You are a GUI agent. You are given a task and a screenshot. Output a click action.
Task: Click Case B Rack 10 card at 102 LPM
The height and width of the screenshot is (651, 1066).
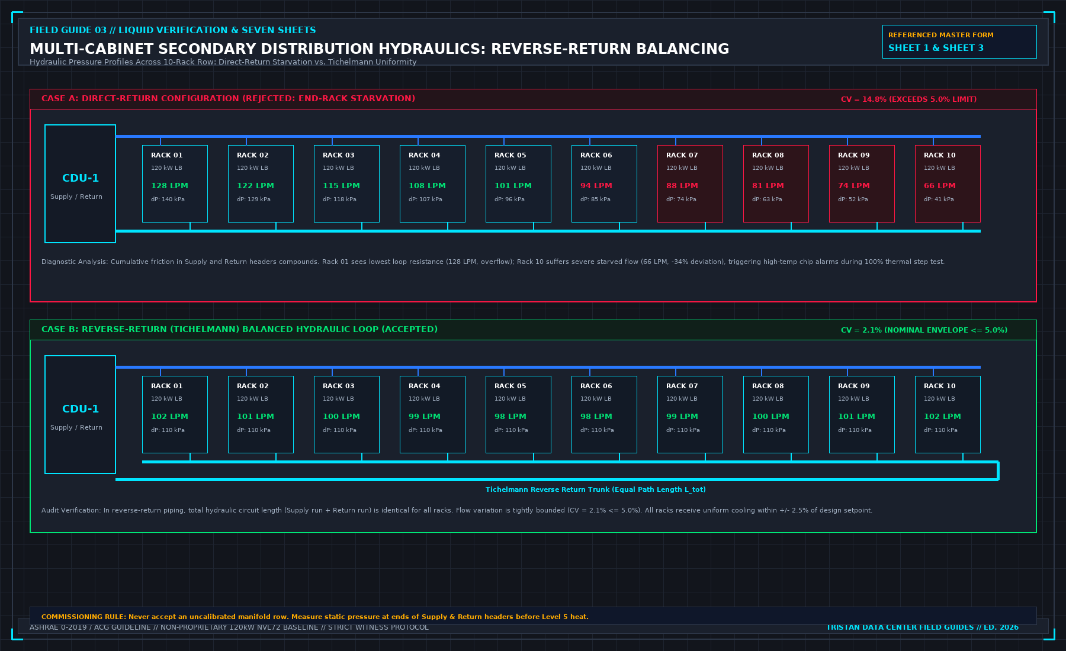click(x=948, y=414)
